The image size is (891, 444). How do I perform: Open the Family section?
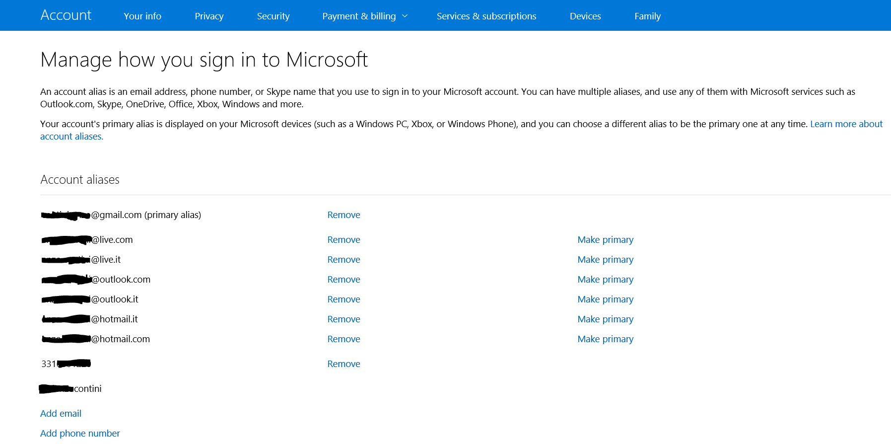[x=647, y=16]
